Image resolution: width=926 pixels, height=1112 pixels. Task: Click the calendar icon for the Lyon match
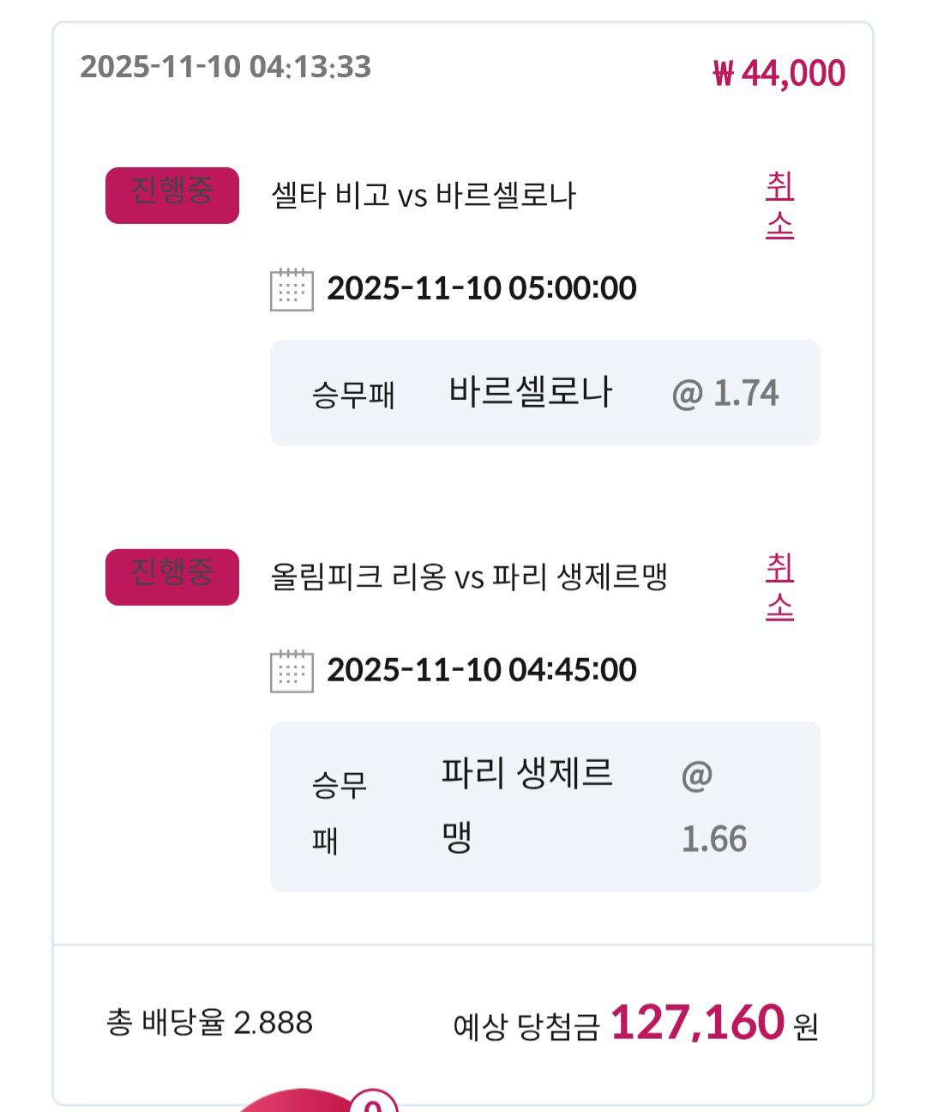pos(292,671)
